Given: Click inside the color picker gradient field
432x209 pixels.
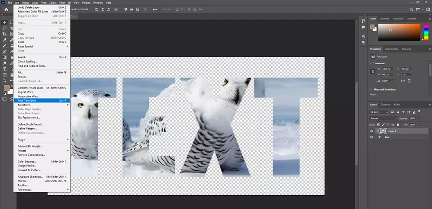Looking at the screenshot, I should point(399,32).
